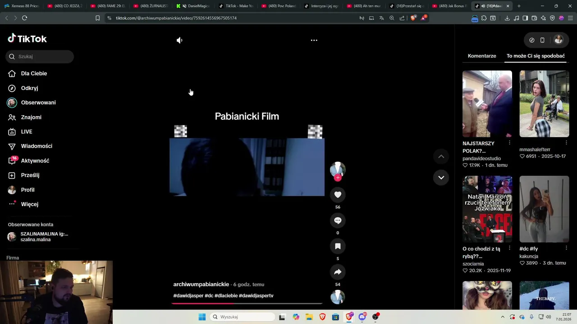Screen dimensions: 577x324
Task: Translate page via address bar icon
Action: point(381,18)
